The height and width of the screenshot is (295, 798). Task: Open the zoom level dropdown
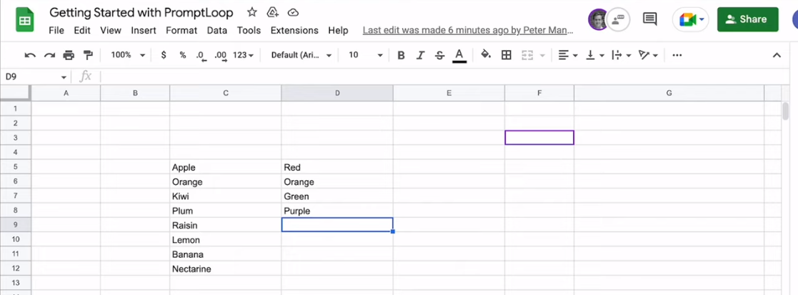click(x=128, y=55)
